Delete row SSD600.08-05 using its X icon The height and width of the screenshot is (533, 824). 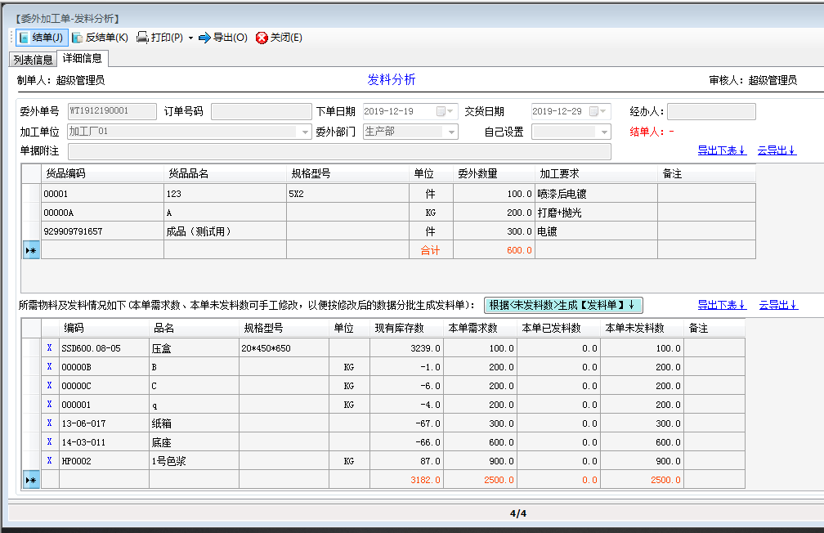click(x=50, y=348)
